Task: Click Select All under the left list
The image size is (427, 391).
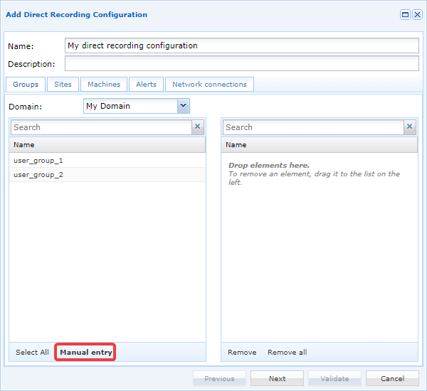Action: tap(32, 352)
